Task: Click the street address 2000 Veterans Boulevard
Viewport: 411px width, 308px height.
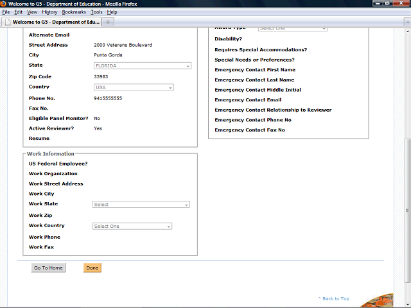Action: click(x=123, y=45)
